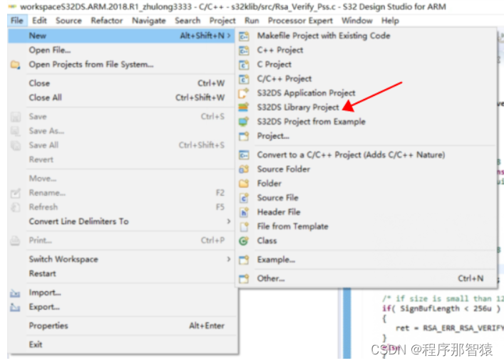Viewport: 504px width, 363px height.
Task: Click the Source File icon
Action: tap(244, 198)
